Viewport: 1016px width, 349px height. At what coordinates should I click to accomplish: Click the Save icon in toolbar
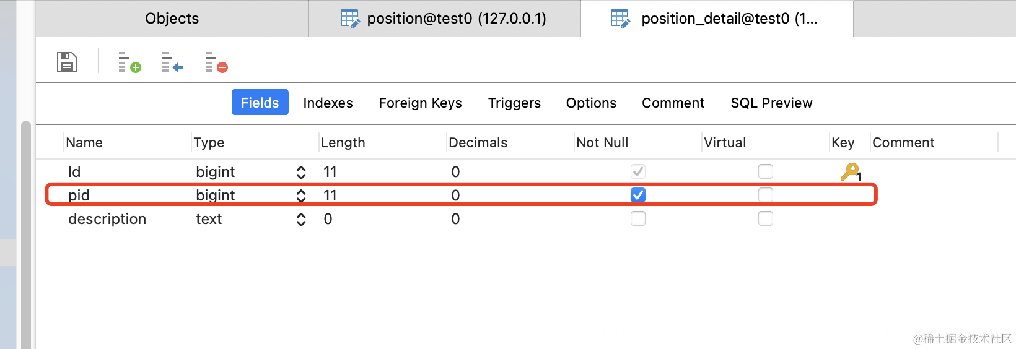67,62
